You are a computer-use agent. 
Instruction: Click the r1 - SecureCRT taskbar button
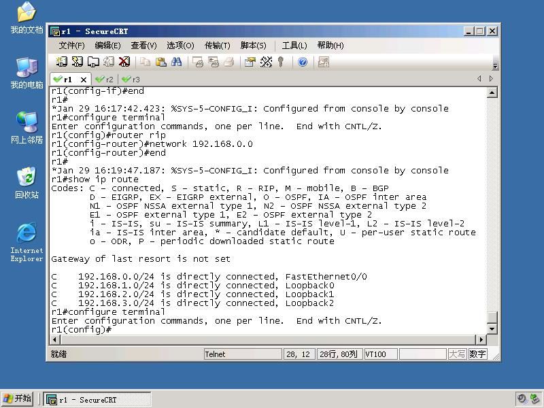tap(97, 400)
